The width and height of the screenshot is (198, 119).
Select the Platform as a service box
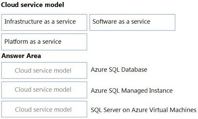pyautogui.click(x=44, y=42)
